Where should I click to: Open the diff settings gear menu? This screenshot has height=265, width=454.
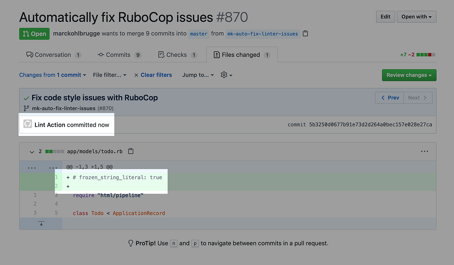click(226, 75)
